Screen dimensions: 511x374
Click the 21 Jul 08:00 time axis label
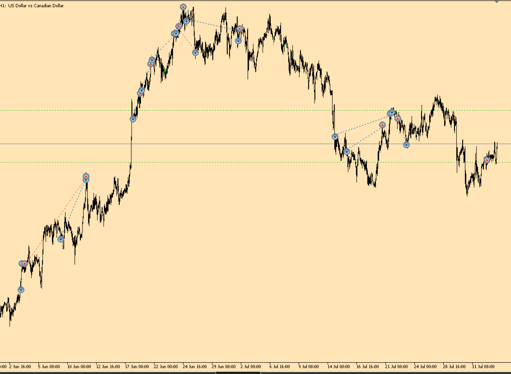click(x=397, y=366)
